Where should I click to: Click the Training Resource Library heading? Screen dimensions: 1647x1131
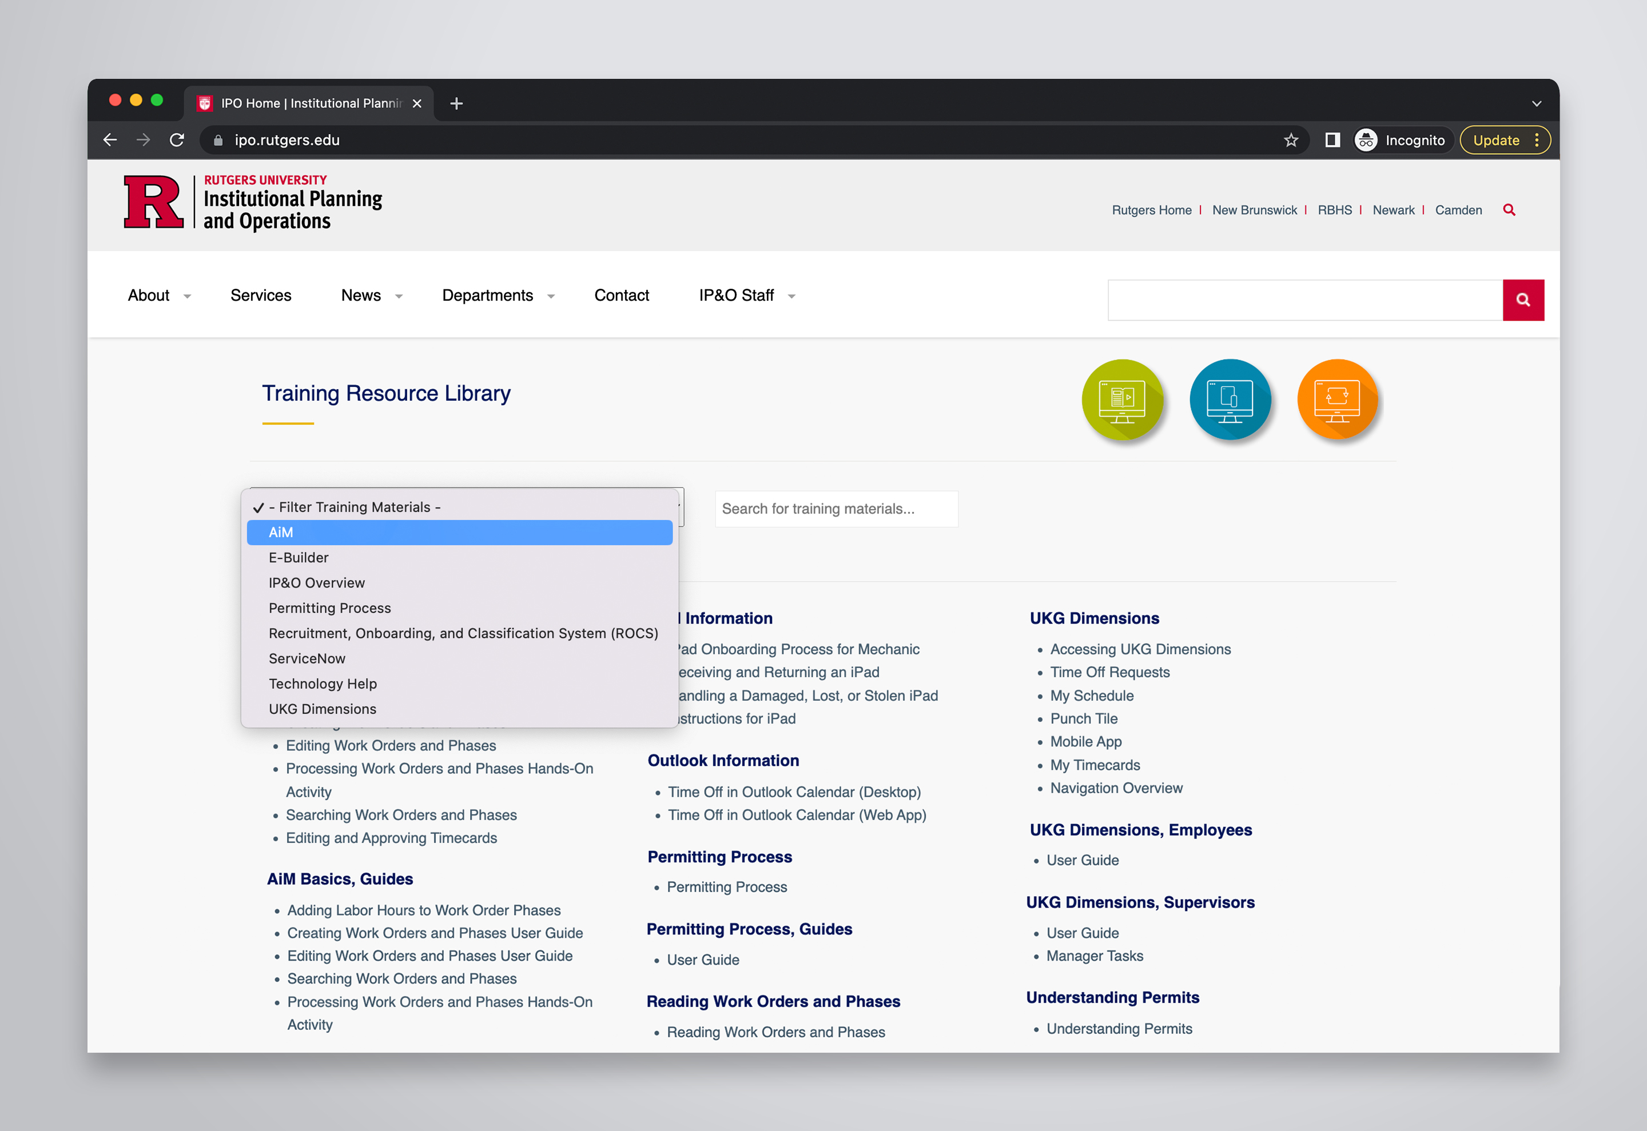[x=387, y=393]
